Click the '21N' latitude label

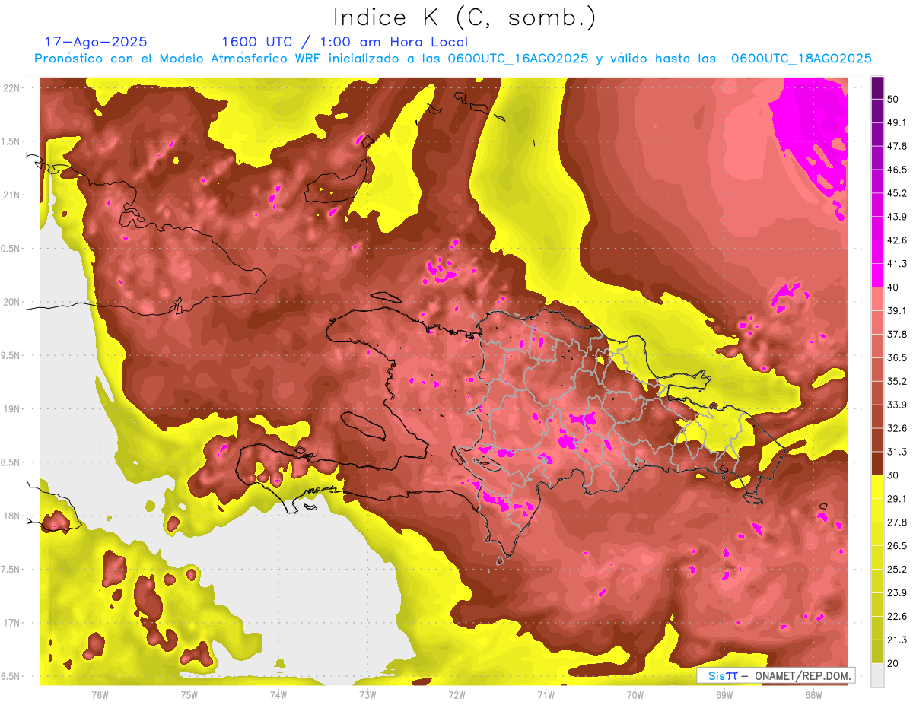pos(12,195)
